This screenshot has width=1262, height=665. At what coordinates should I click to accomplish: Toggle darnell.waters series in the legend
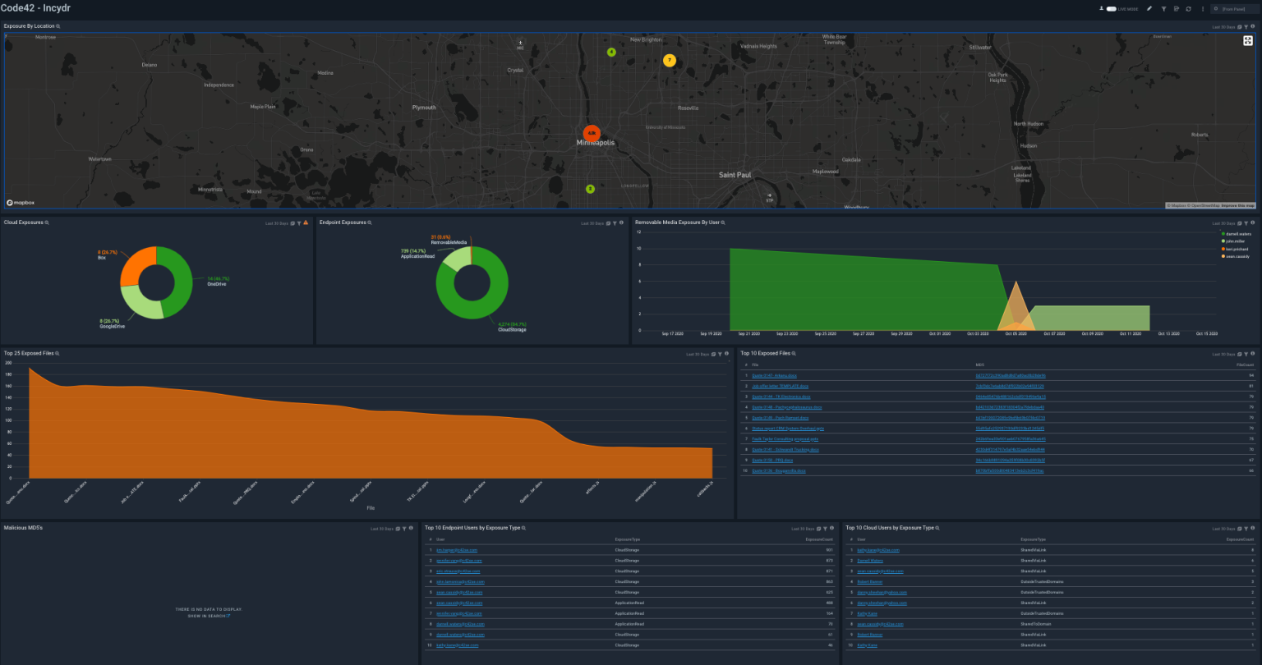(x=1236, y=234)
